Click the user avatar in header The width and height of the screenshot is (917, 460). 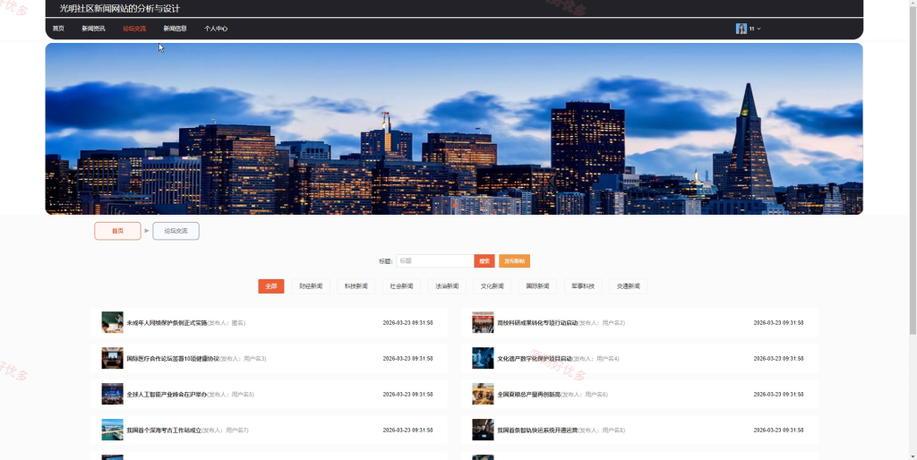pyautogui.click(x=741, y=29)
